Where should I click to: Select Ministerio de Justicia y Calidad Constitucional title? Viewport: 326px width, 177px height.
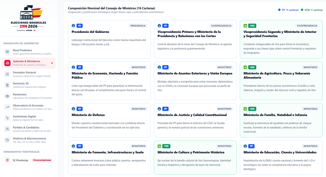point(192,115)
